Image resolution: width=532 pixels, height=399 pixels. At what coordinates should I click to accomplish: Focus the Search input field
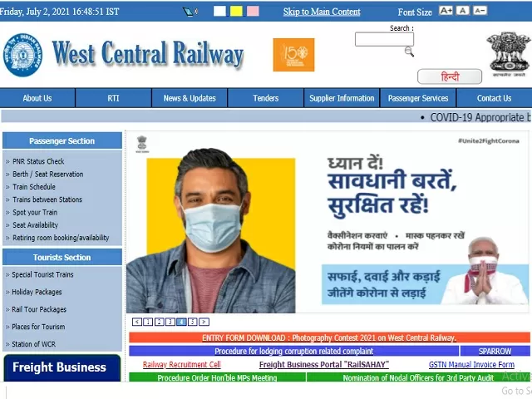point(384,39)
